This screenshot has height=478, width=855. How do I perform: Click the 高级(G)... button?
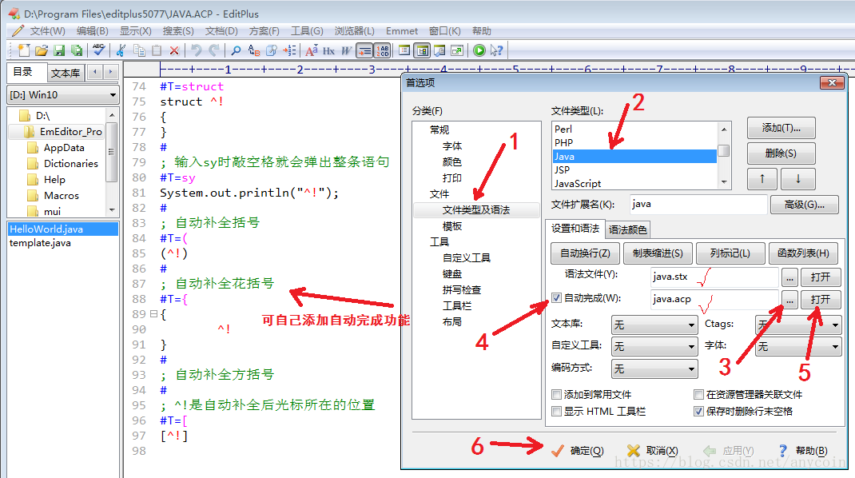pyautogui.click(x=804, y=205)
